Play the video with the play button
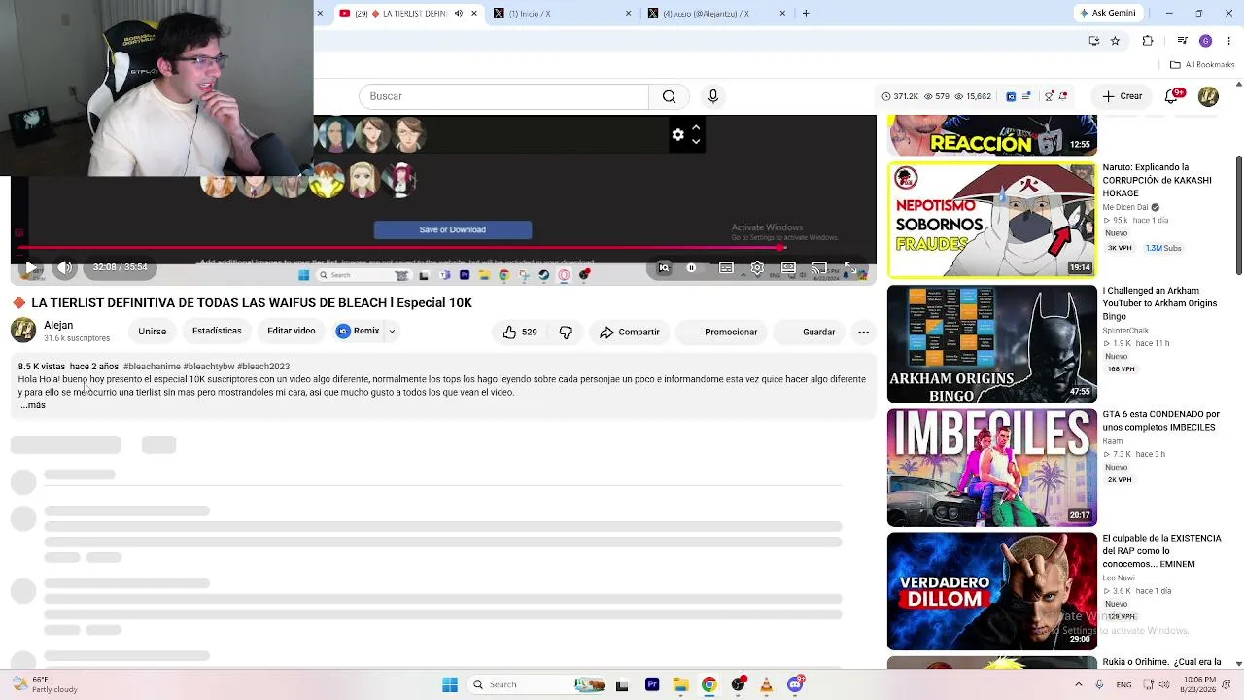 31,267
